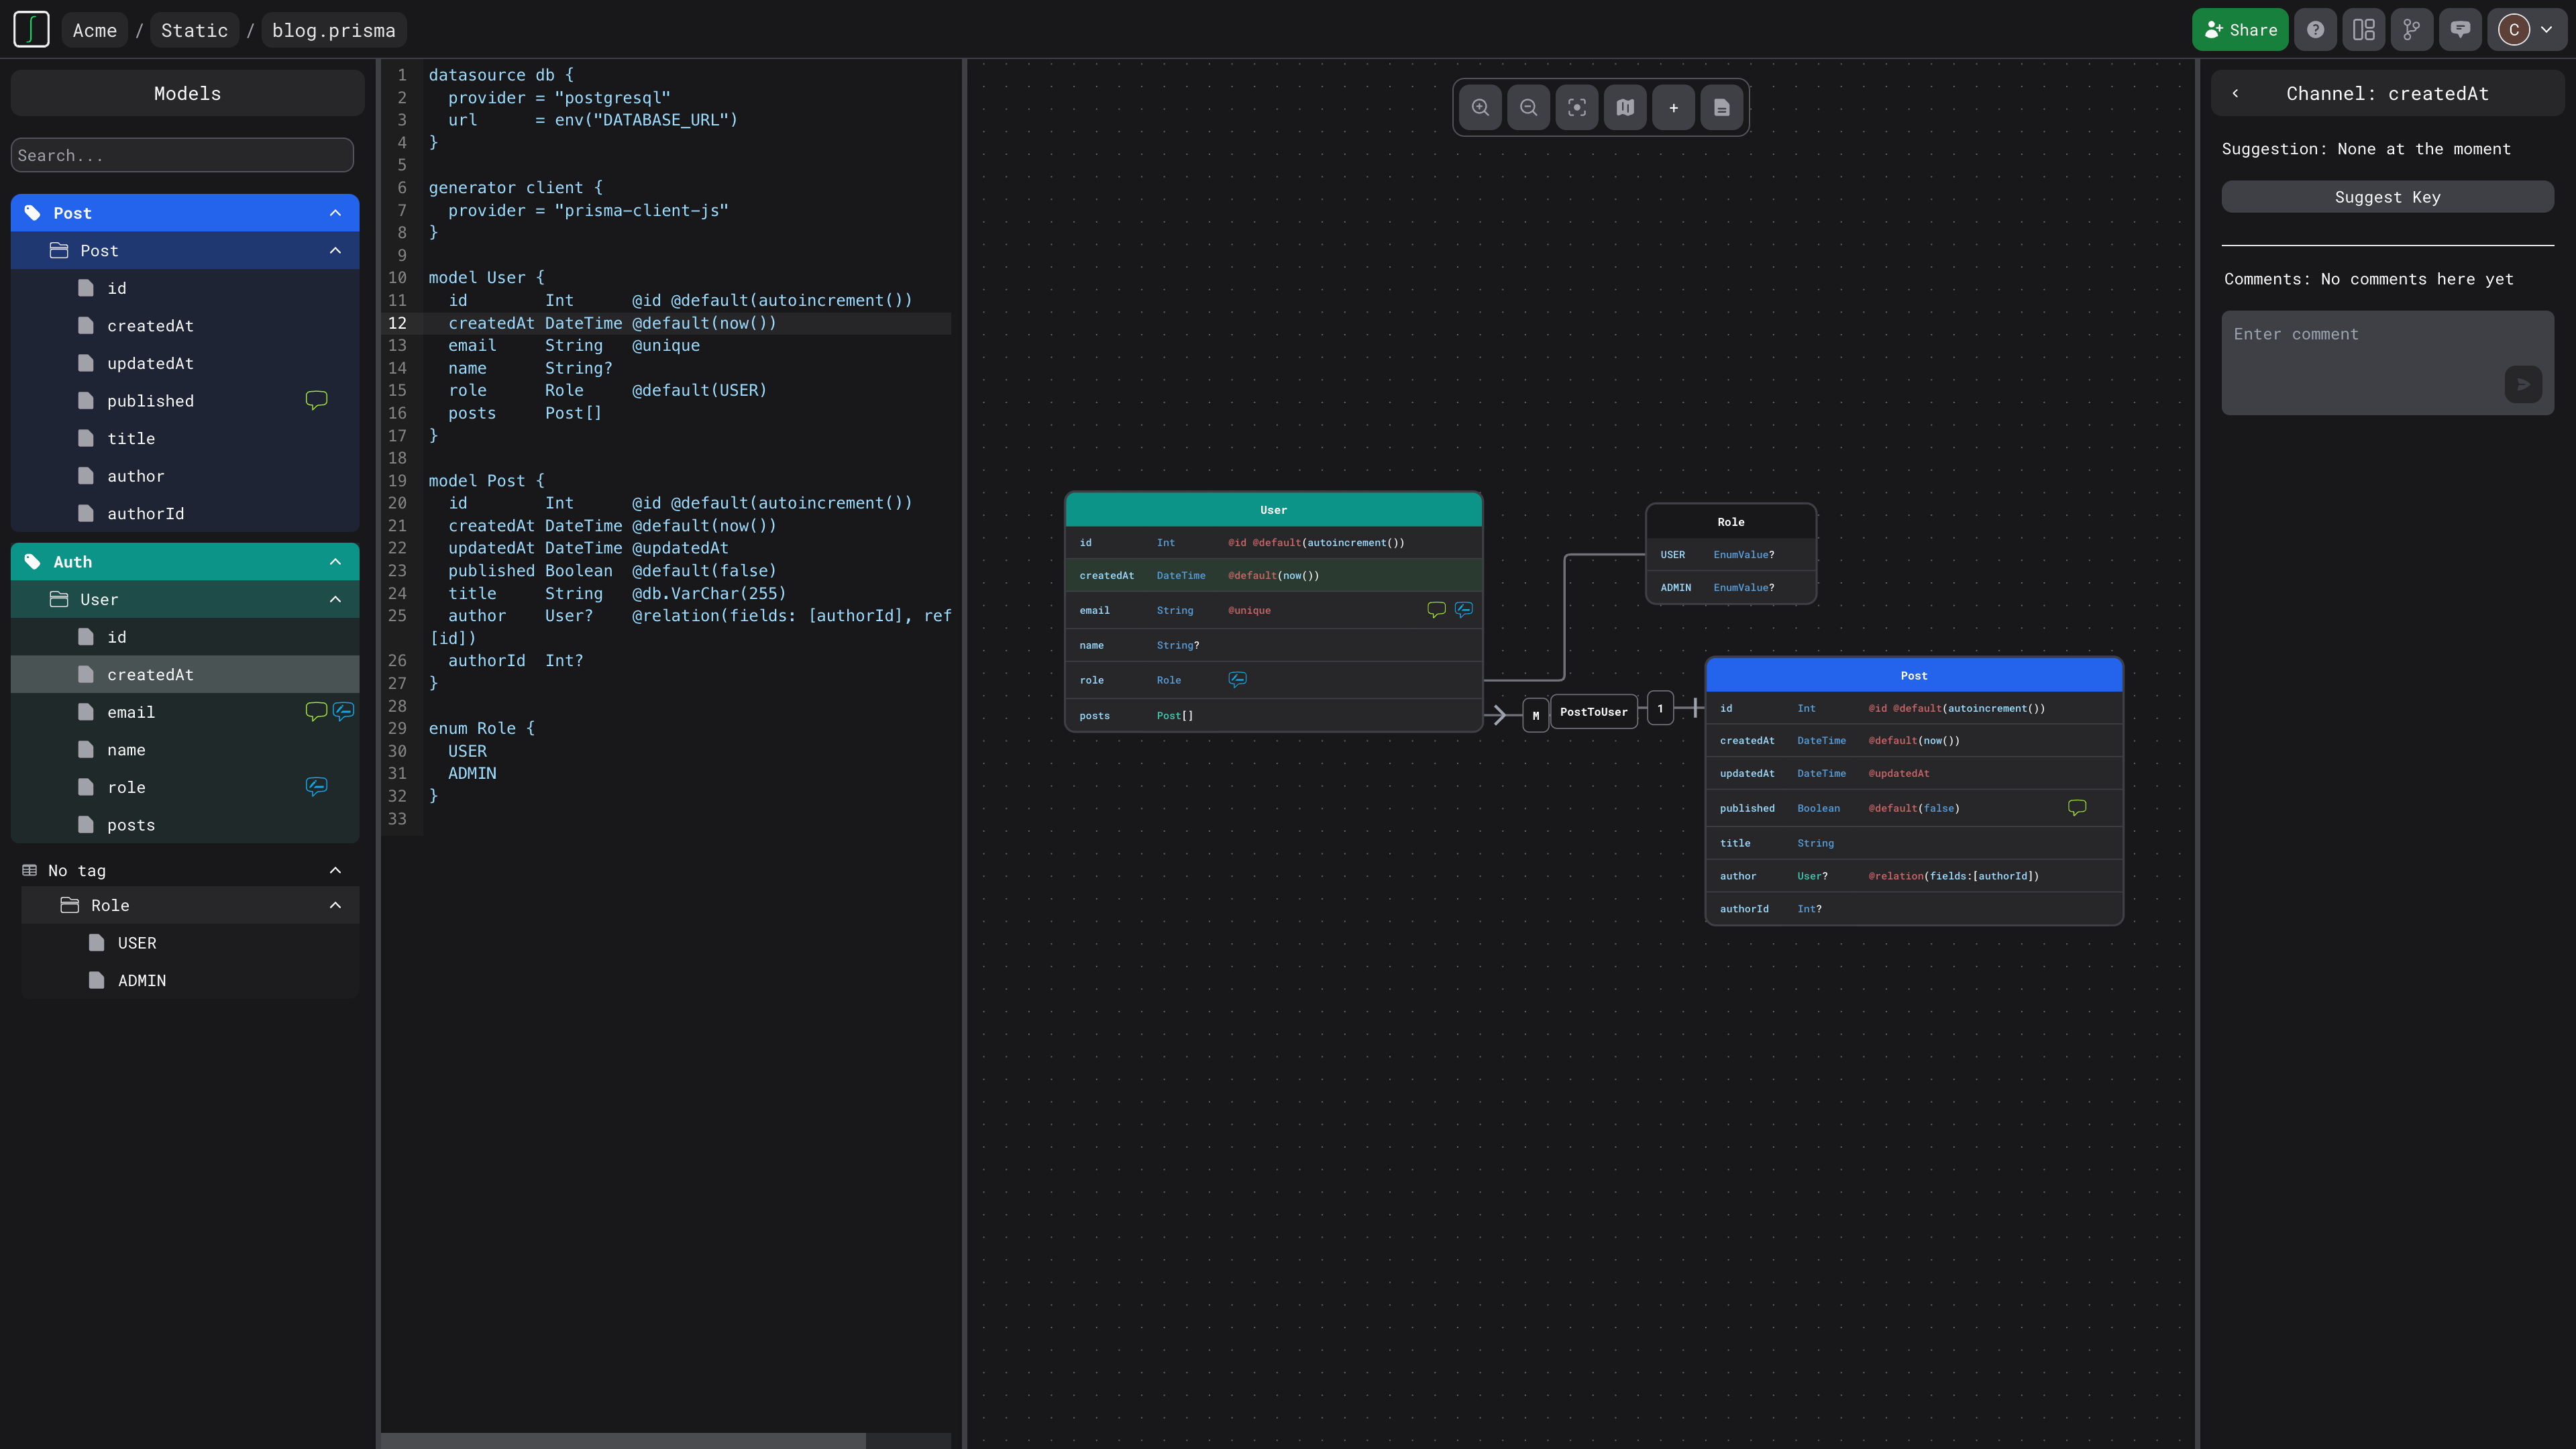
Task: Open the git branch icon in header
Action: click(2411, 30)
